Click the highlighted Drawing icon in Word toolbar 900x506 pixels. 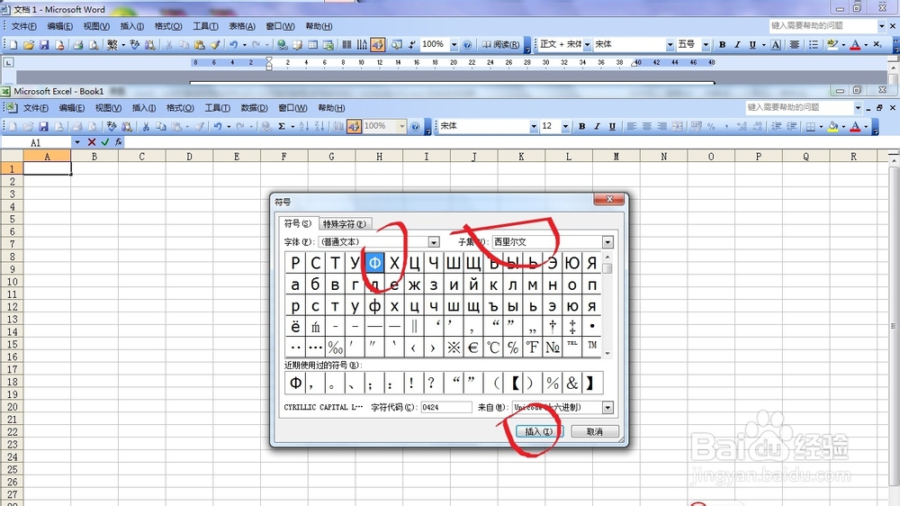(377, 45)
